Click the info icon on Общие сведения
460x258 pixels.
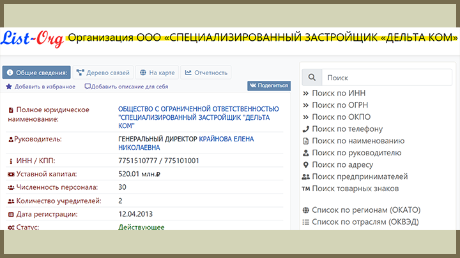click(x=10, y=73)
